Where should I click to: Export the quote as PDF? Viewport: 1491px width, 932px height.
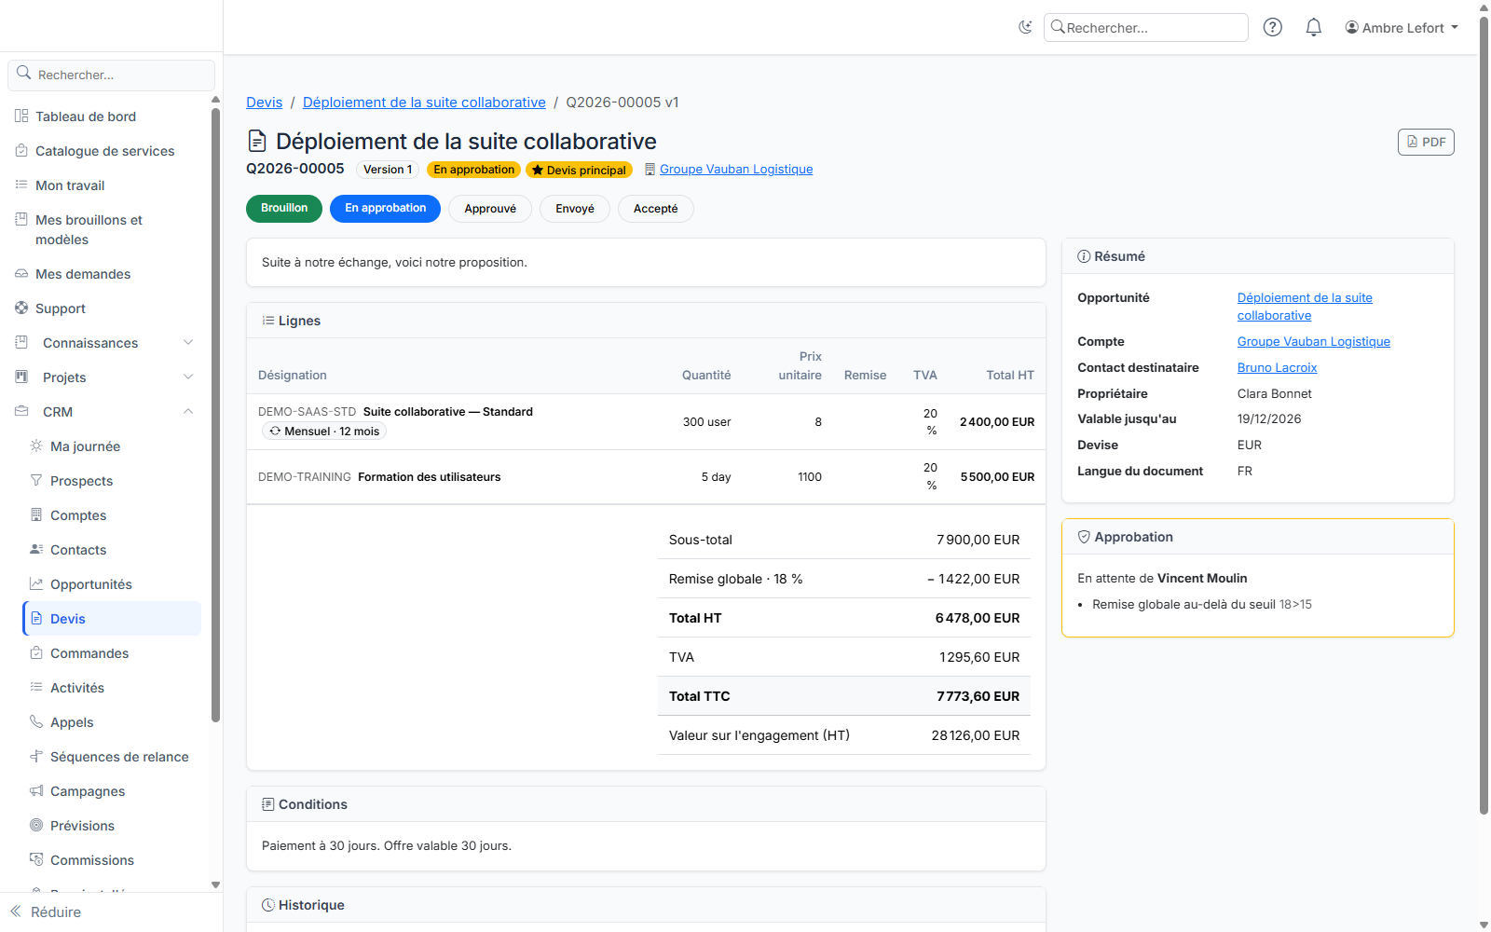(1426, 142)
